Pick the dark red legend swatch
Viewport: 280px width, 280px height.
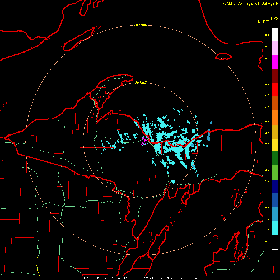pyautogui.click(x=275, y=76)
